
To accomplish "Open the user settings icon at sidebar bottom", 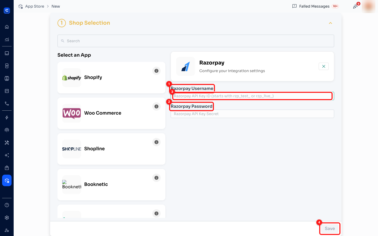I will tap(7, 230).
